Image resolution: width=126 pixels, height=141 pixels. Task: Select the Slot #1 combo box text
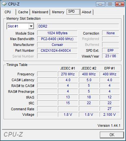[x=18, y=26]
